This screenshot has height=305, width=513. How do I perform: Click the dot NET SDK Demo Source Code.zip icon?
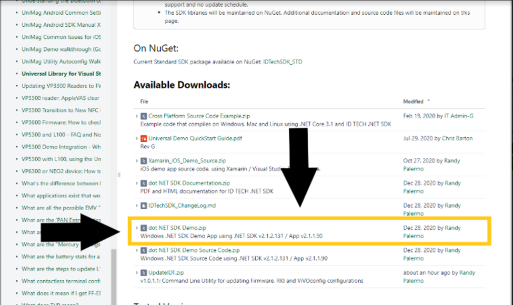point(143,250)
